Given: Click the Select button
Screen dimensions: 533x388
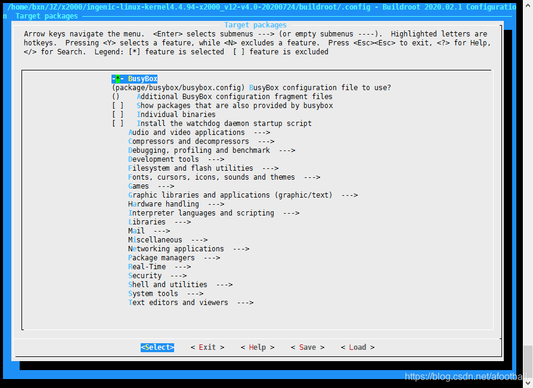Looking at the screenshot, I should coord(157,347).
